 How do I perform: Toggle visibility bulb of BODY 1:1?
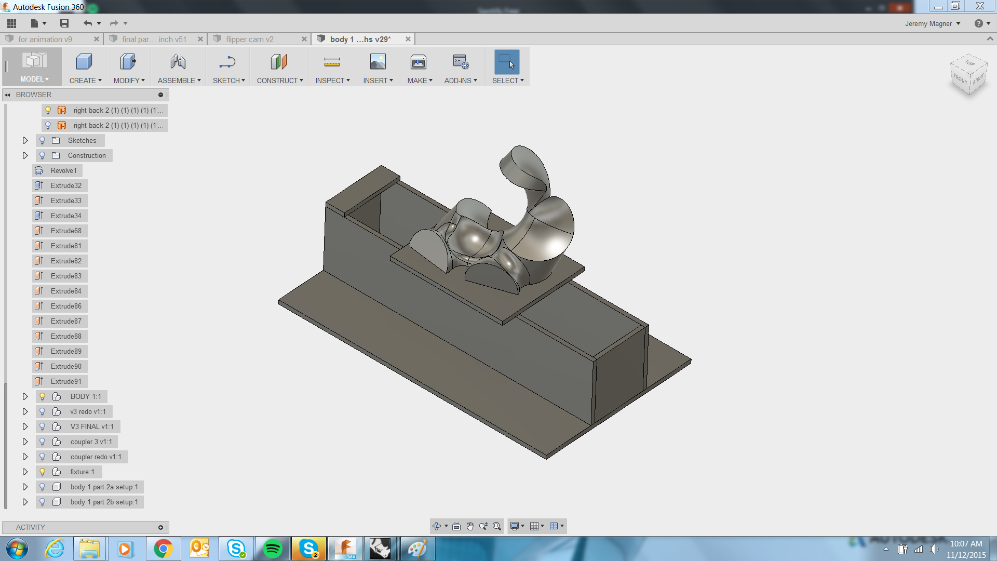[x=43, y=396]
